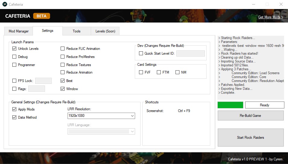Enable the Programmer checkbox

[14, 65]
